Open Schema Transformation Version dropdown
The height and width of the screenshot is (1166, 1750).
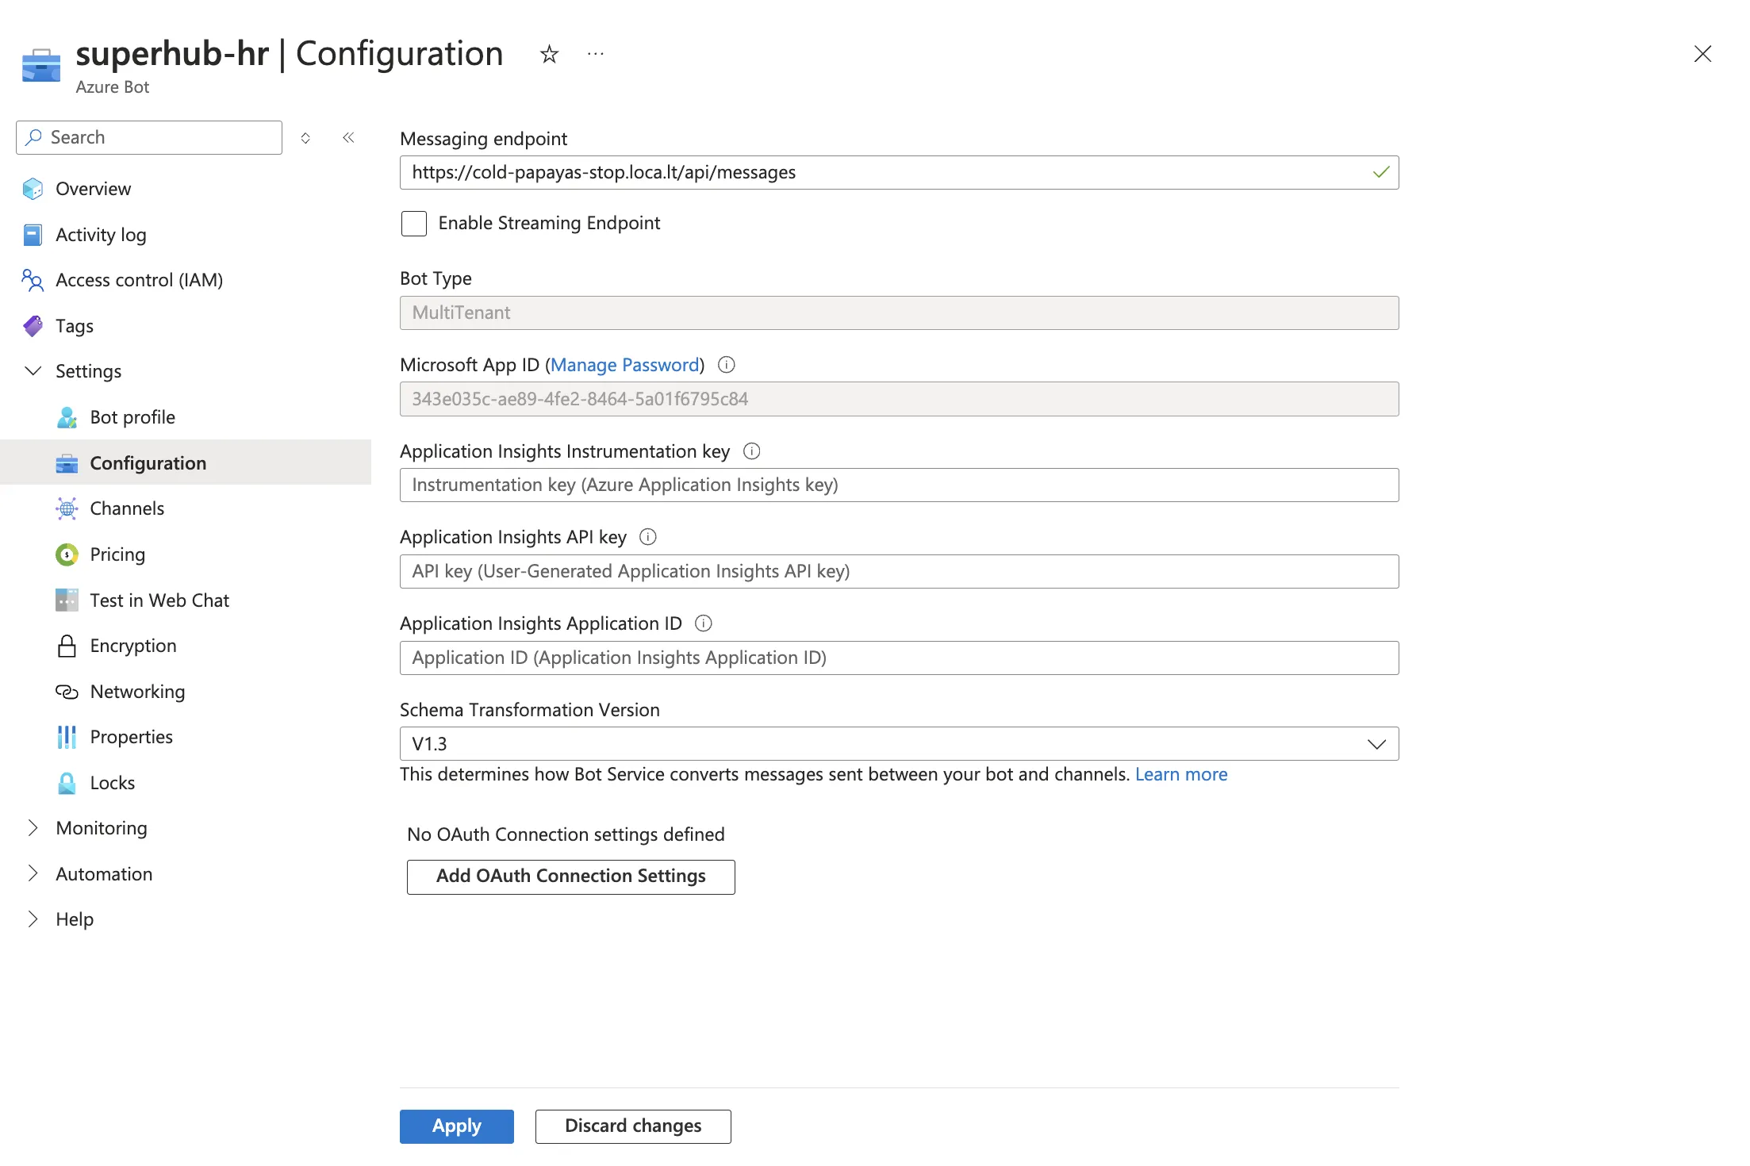(899, 744)
